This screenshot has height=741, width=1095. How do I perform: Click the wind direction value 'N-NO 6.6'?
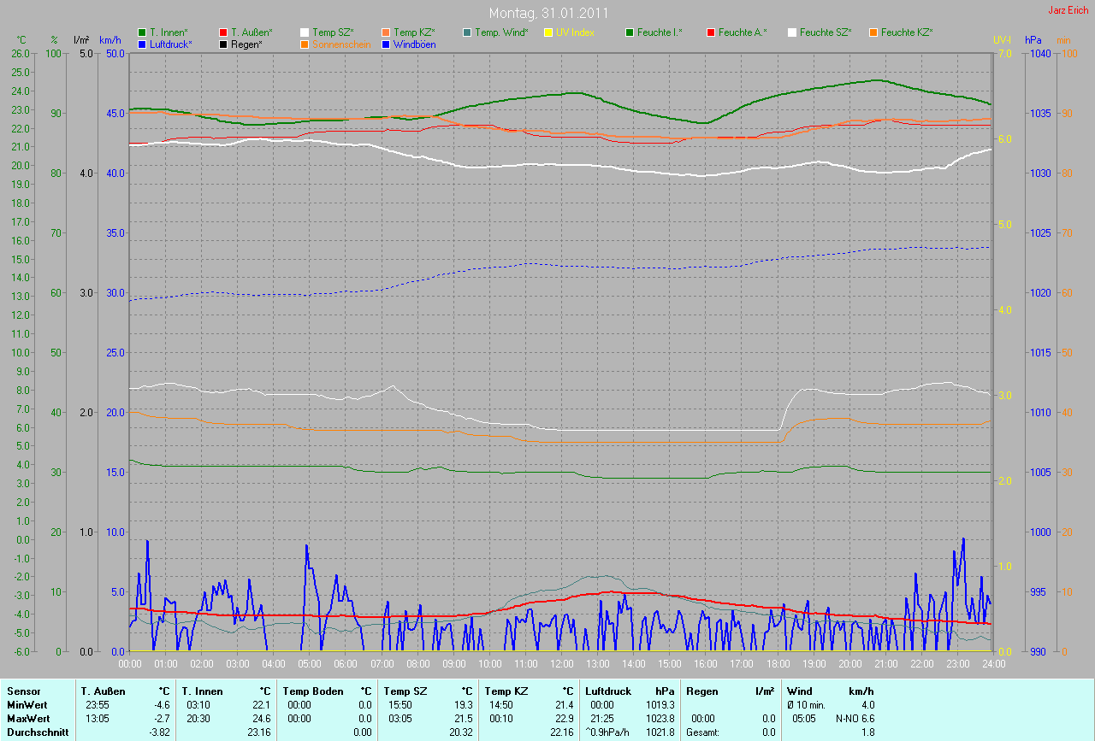[855, 719]
